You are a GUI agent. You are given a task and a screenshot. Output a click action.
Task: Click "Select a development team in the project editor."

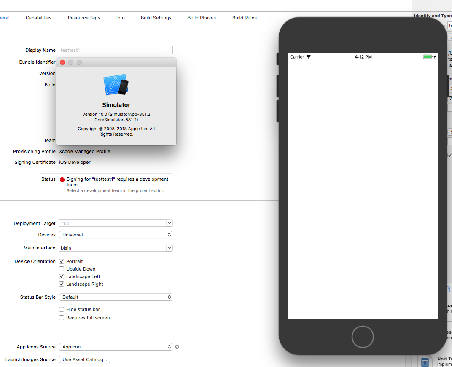(115, 191)
